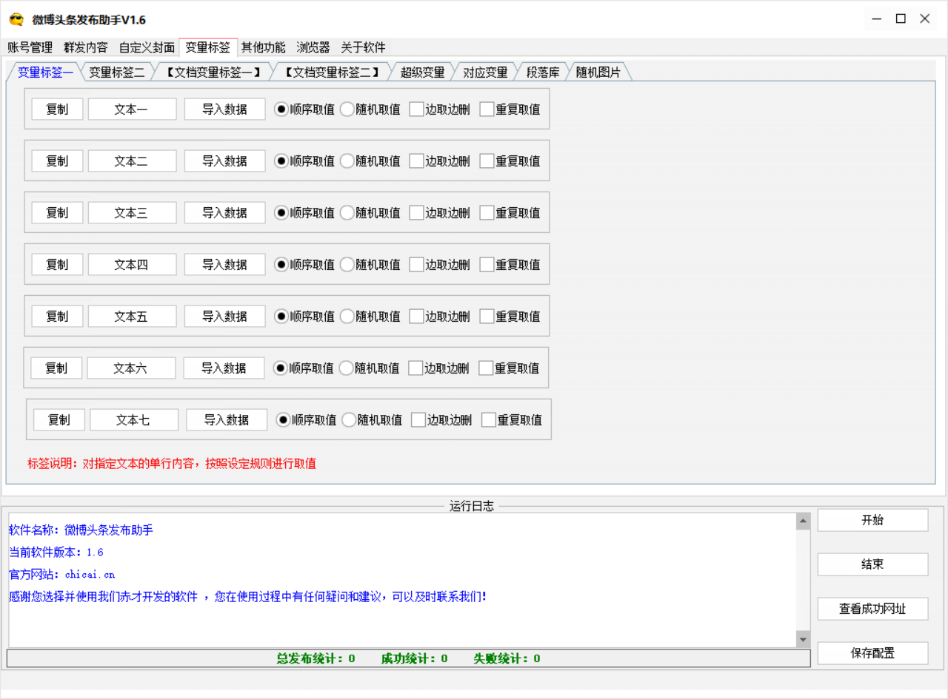Click 导入数据 for 文本七
This screenshot has height=699, width=948.
[x=227, y=419]
